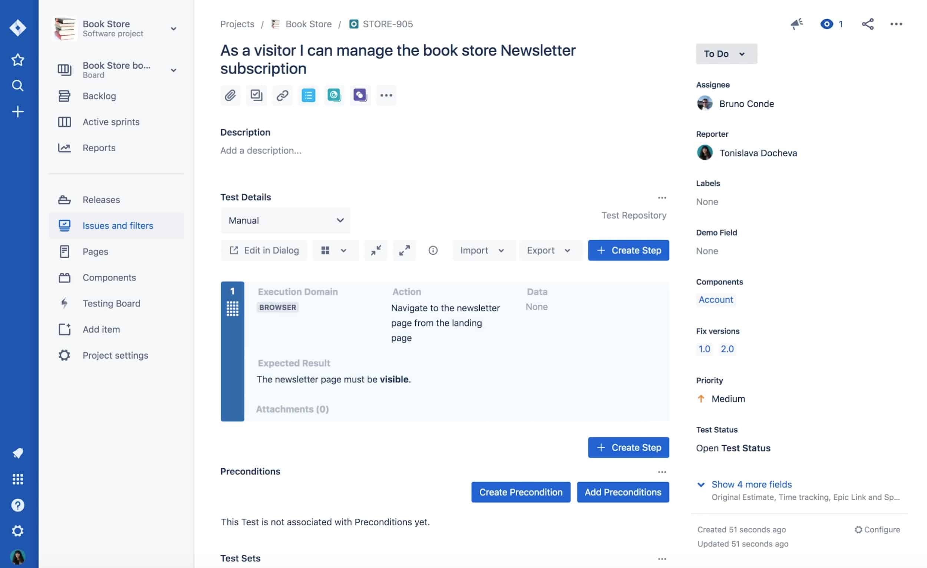The height and width of the screenshot is (568, 927).
Task: Open the Import dropdown
Action: tap(484, 250)
